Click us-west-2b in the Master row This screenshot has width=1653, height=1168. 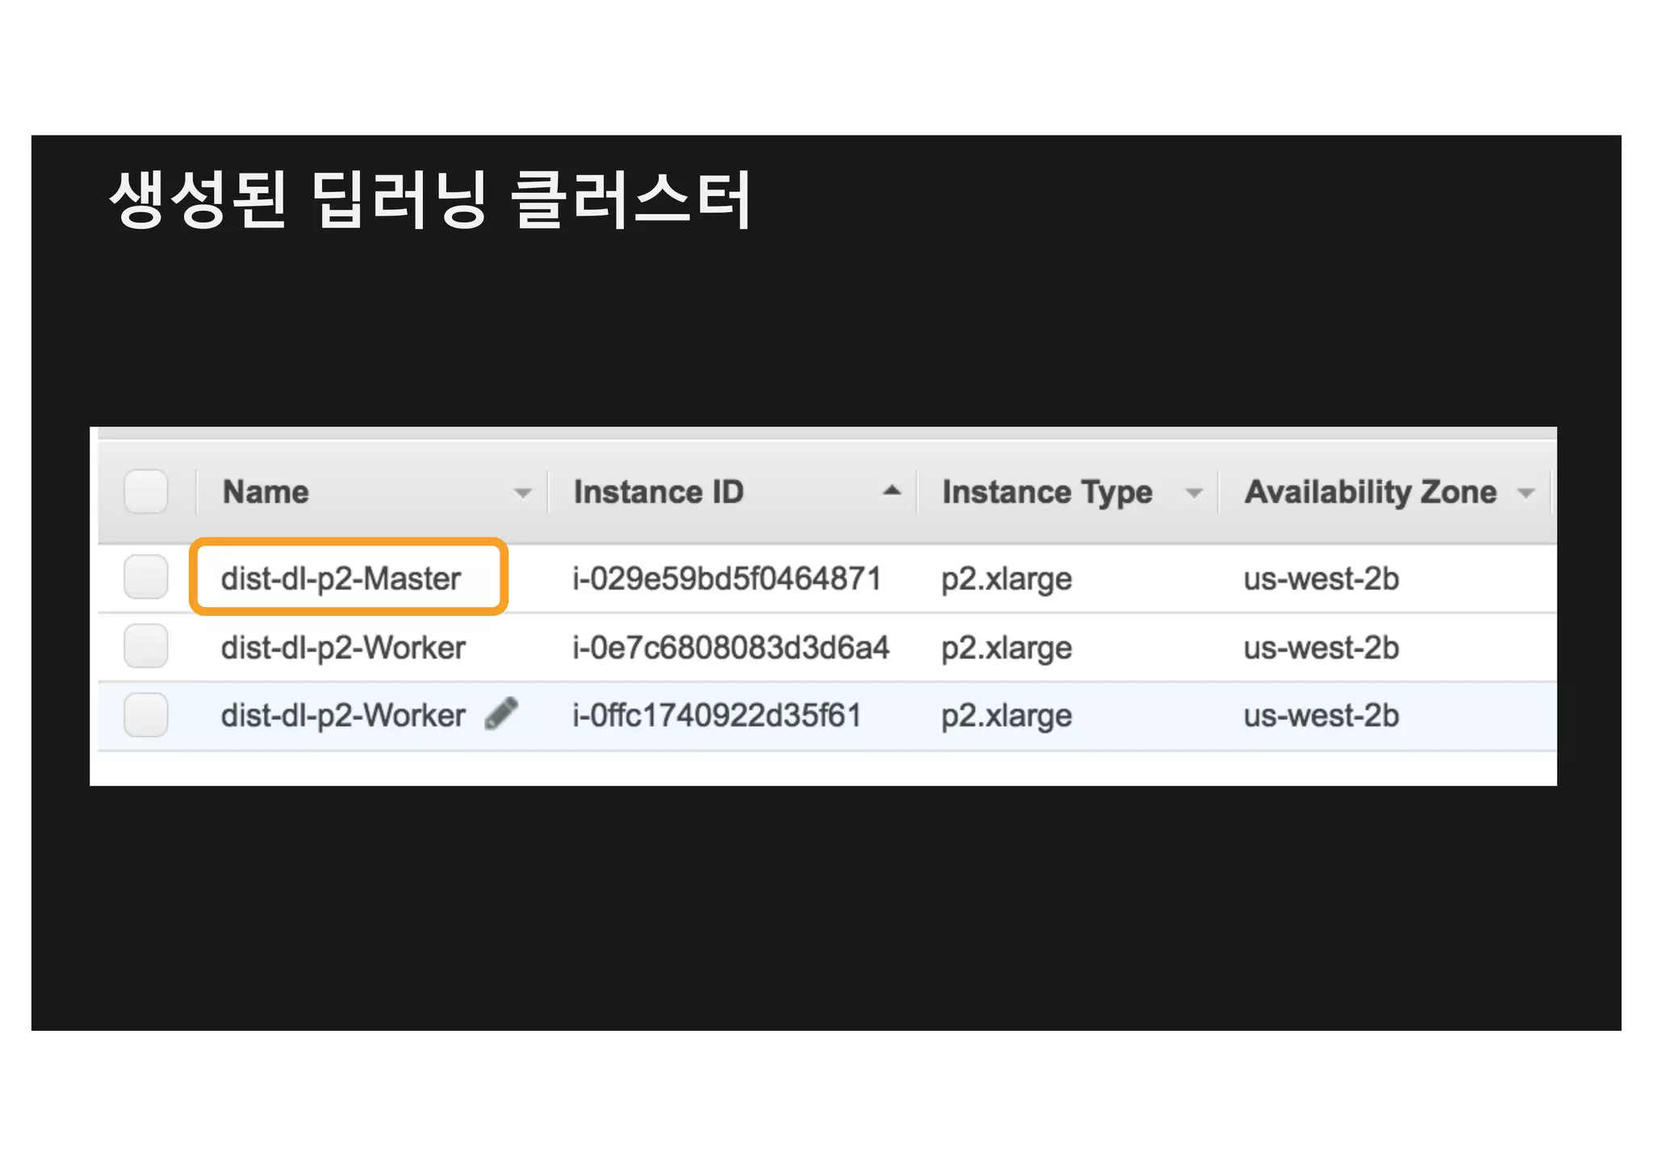pyautogui.click(x=1321, y=579)
